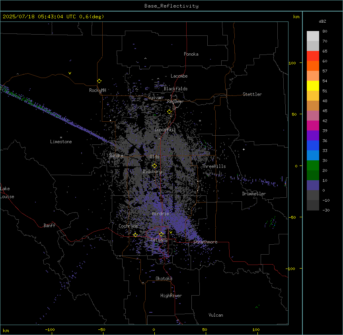Select the white plus marker northwest of Drumheller
This screenshot has width=343, height=335.
click(244, 149)
